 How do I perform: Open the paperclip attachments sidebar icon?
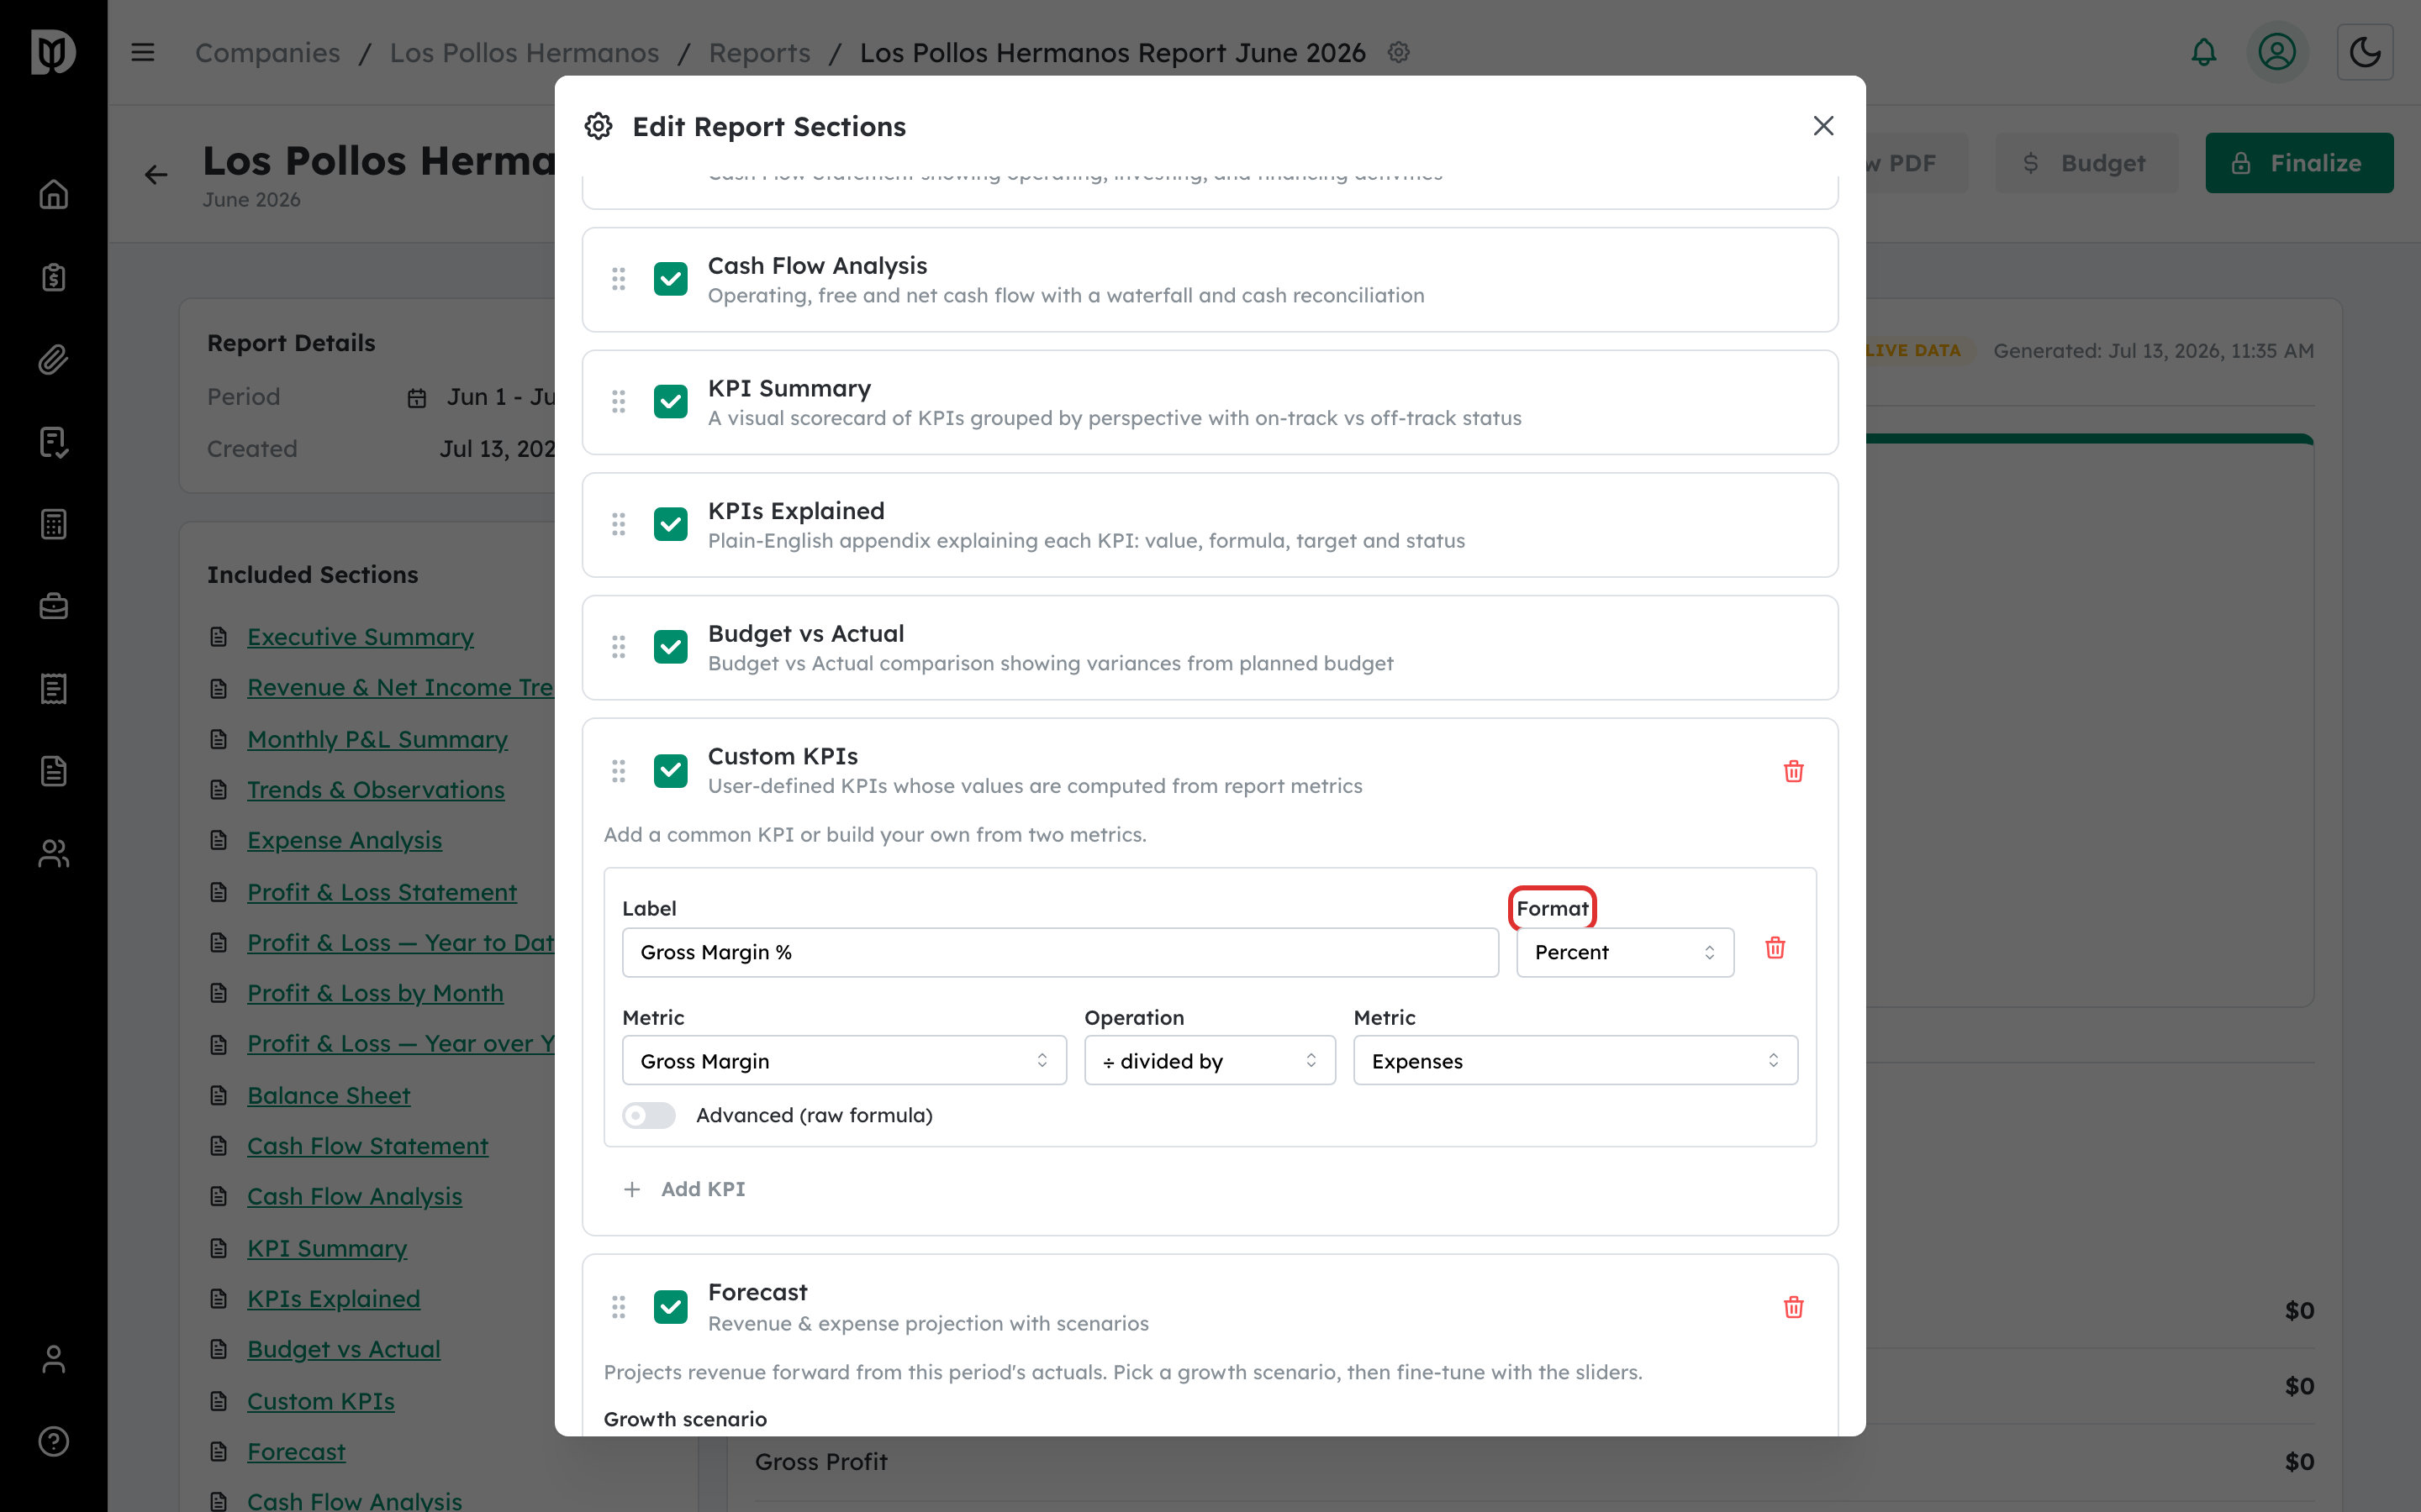click(x=54, y=359)
